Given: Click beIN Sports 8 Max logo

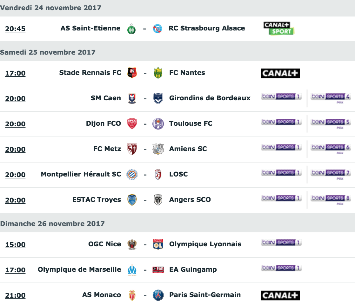Looking at the screenshot, I should click(x=331, y=199).
